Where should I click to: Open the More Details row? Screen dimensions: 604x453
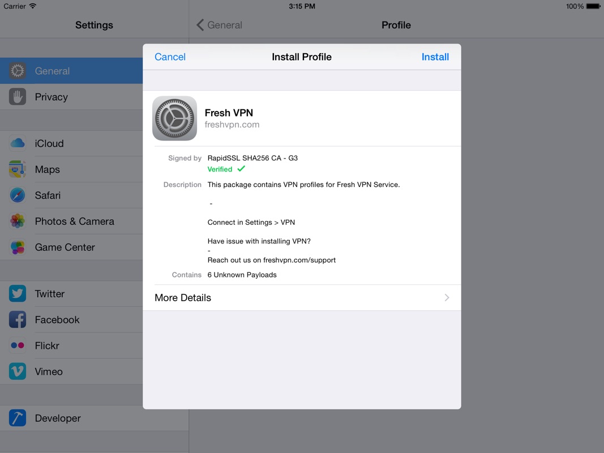click(x=302, y=297)
